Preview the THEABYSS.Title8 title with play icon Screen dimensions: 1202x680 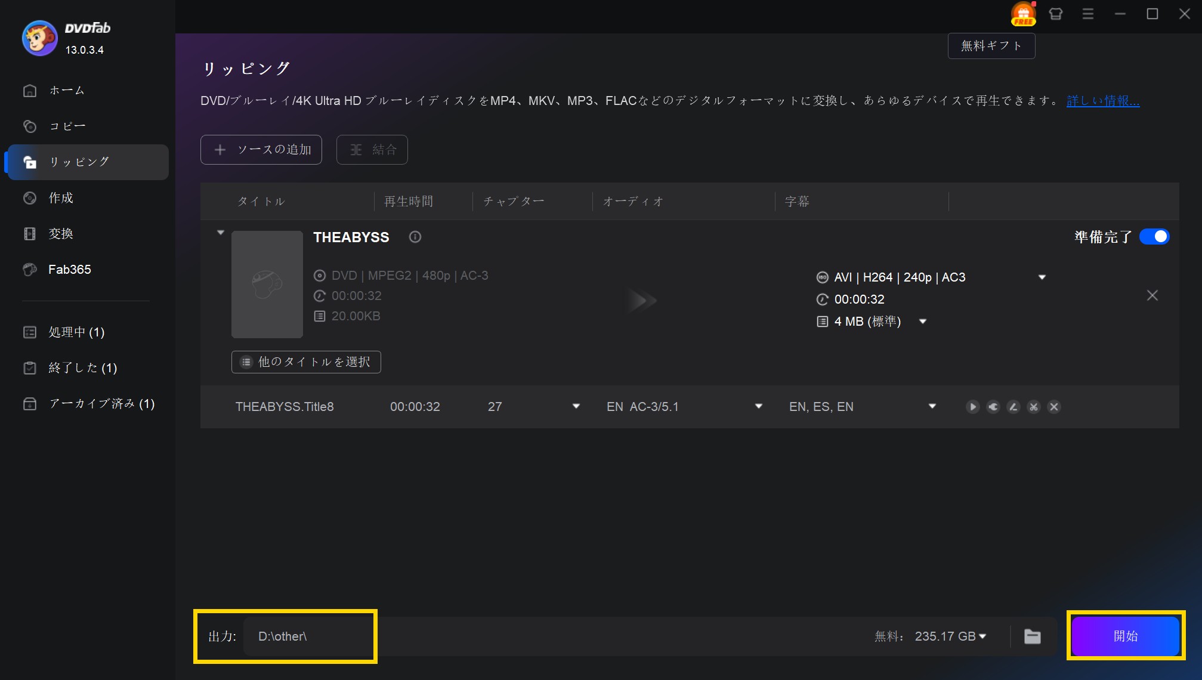972,407
